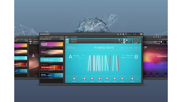182x102 pixels.
Task: Click the refresh icon left of Manage Libraries
Action: click(41, 39)
